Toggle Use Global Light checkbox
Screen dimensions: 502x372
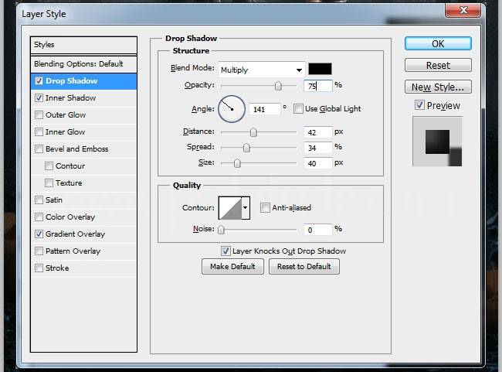[298, 109]
